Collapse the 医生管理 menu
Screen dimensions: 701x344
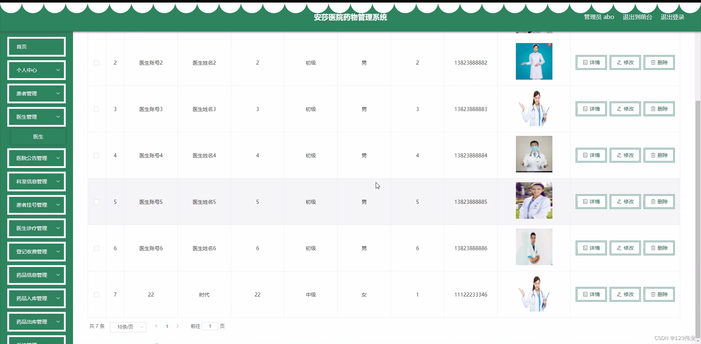click(x=36, y=116)
